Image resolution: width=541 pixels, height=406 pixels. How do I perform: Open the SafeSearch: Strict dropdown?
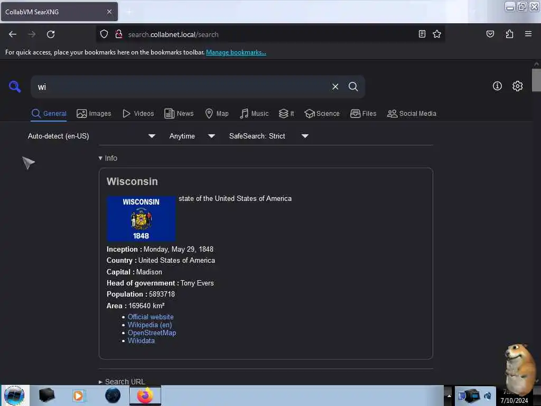pos(268,136)
